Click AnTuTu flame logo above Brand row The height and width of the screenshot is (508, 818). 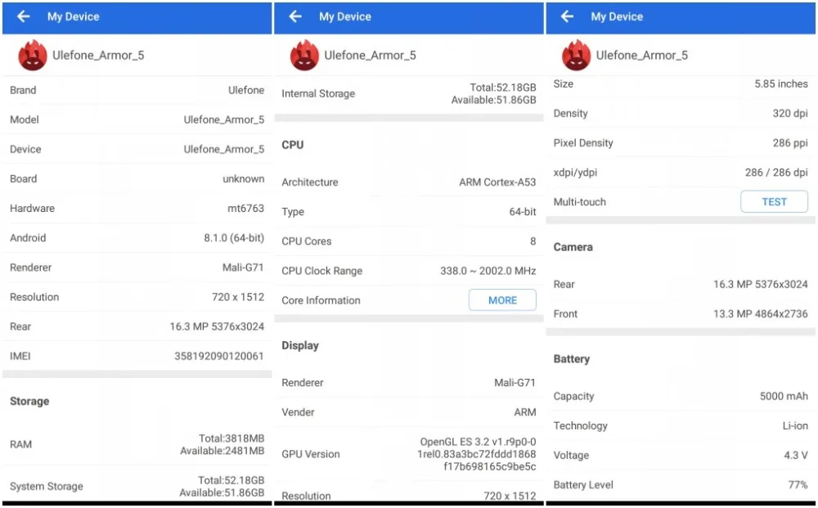pos(33,55)
